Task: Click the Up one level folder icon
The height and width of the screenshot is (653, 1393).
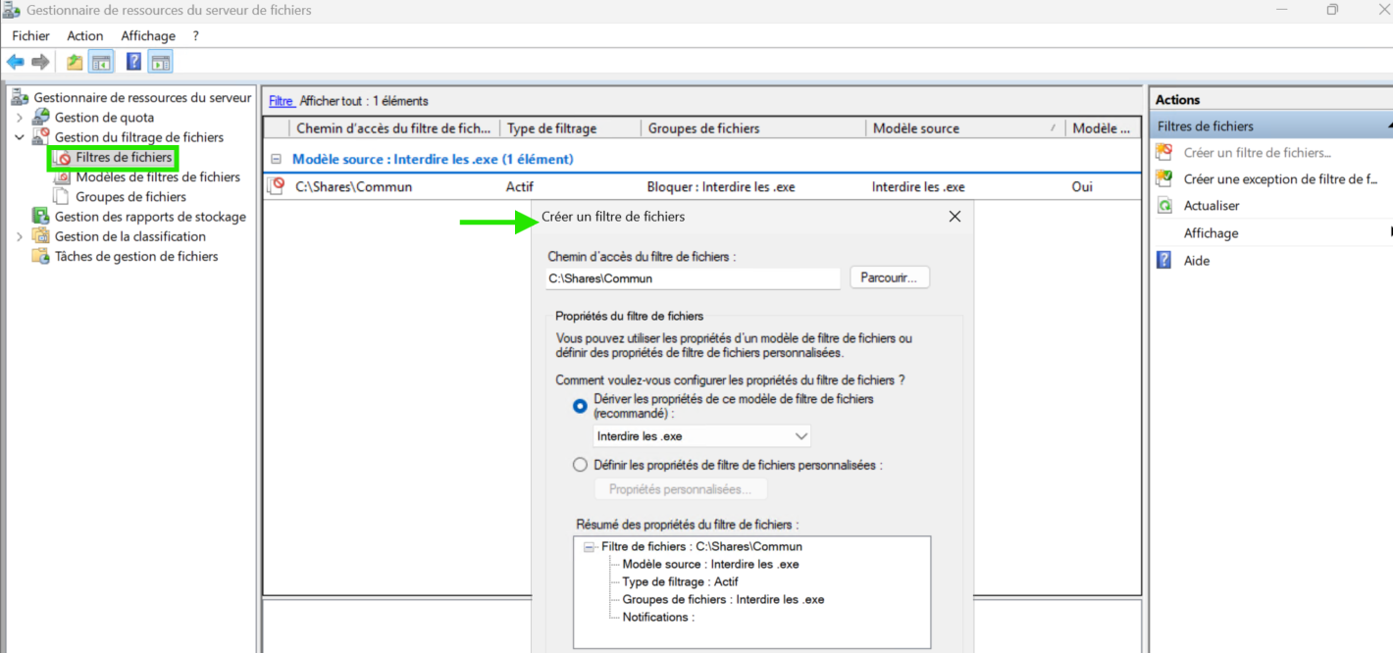Action: pyautogui.click(x=75, y=63)
